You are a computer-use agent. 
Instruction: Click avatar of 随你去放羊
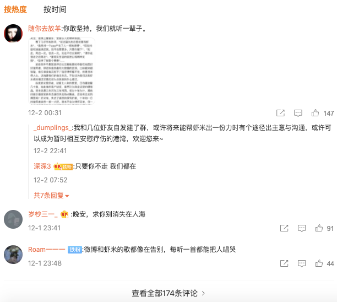pyautogui.click(x=13, y=33)
